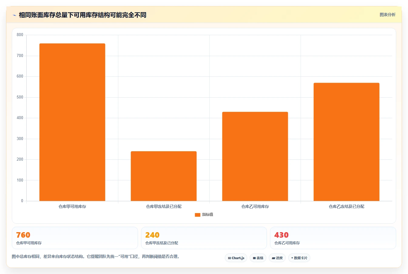The width and height of the screenshot is (408, 274).
Task: Click the 表格 tag pill
Action: tap(258, 258)
